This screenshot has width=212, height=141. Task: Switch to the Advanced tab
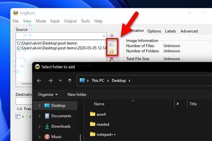[189, 31]
